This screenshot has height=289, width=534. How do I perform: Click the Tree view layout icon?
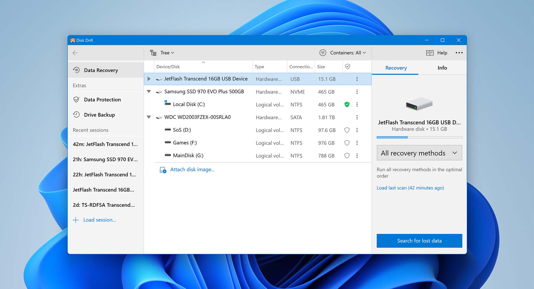tap(153, 53)
